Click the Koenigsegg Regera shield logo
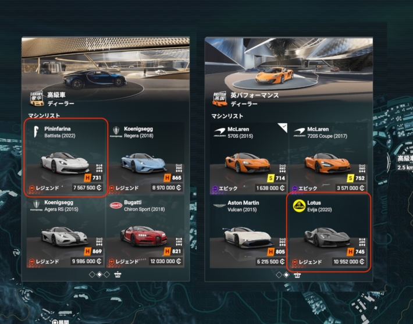The height and width of the screenshot is (324, 413). [116, 131]
